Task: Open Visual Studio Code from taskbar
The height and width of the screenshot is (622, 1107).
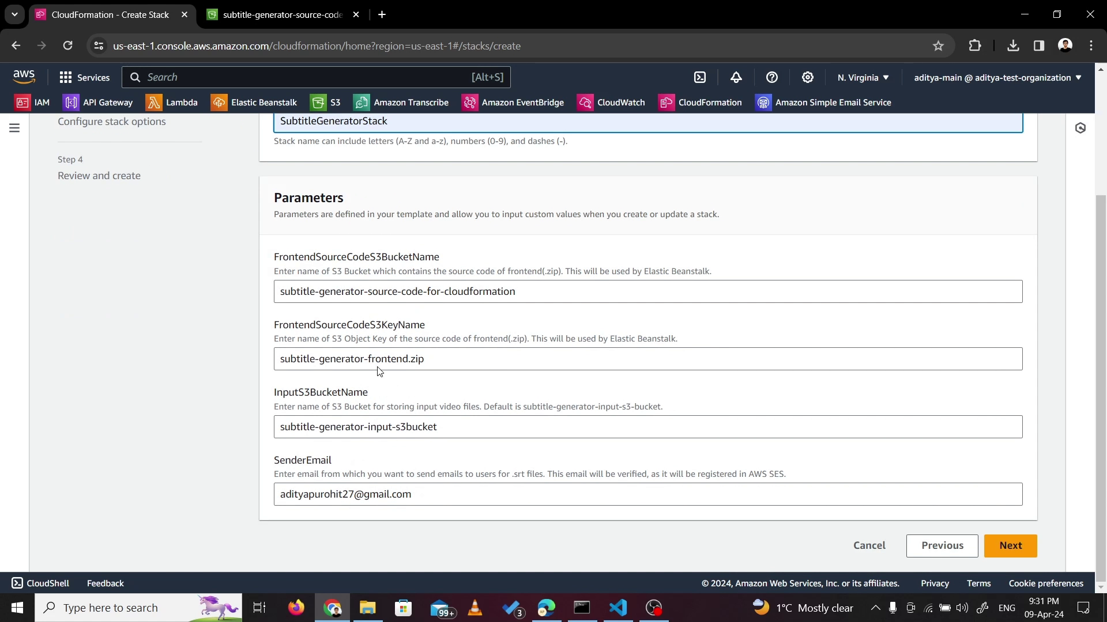Action: [x=618, y=608]
